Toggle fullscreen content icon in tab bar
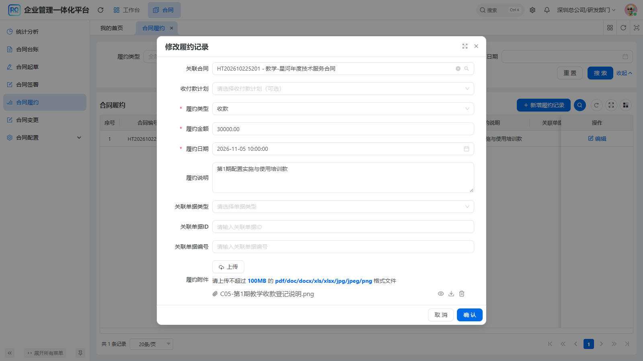Image resolution: width=643 pixels, height=361 pixels. click(637, 28)
